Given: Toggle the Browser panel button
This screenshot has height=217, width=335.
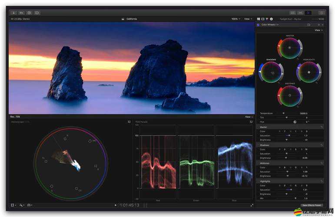Looking at the screenshot, I should pos(292,13).
